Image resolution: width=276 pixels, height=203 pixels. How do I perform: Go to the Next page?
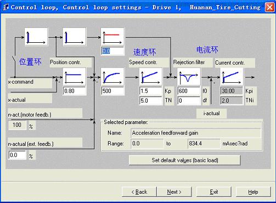pyautogui.click(x=174, y=192)
